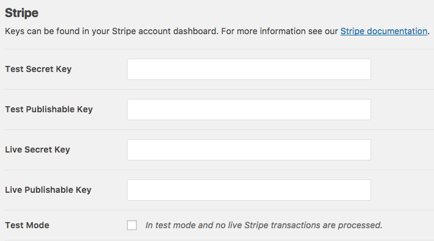Open the Stripe documentation link
Image resolution: width=434 pixels, height=241 pixels.
[x=383, y=31]
